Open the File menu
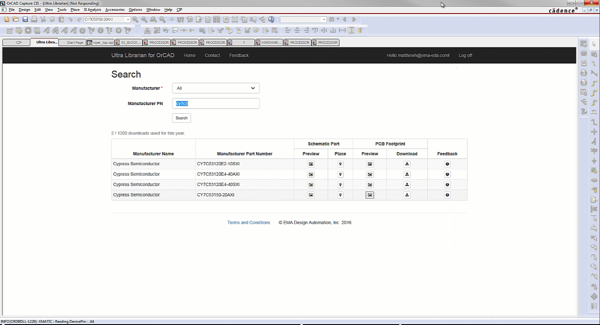 12,9
